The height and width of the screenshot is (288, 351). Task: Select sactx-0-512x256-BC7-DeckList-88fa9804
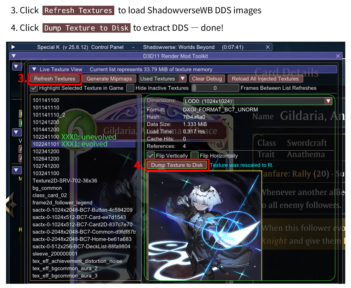coord(81,247)
